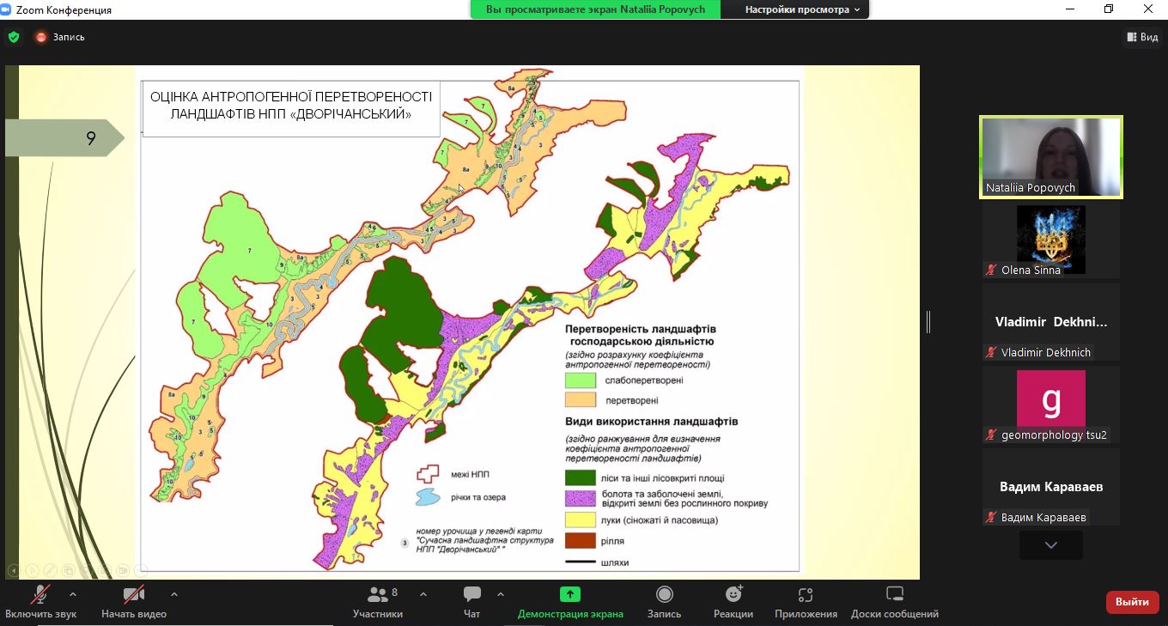
Task: Click the green security shield icon
Action: pos(14,37)
